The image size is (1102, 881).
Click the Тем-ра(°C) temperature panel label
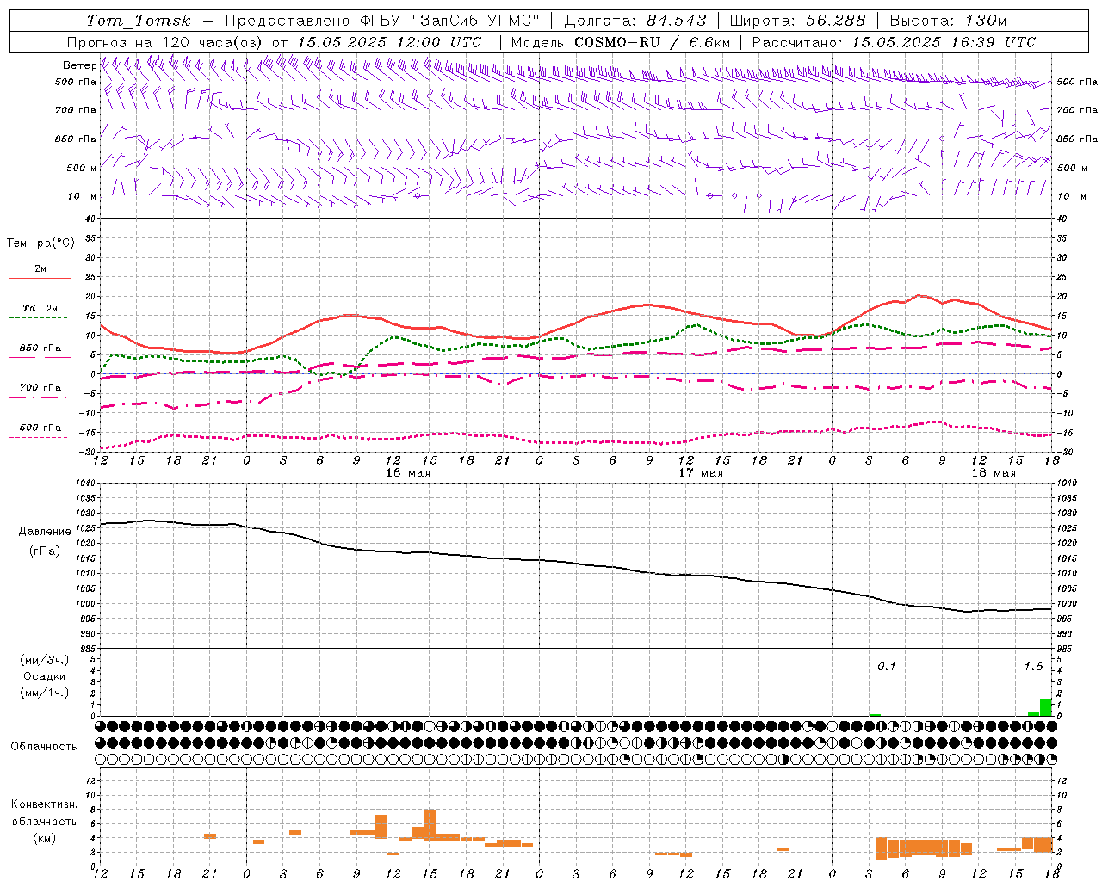pyautogui.click(x=40, y=243)
